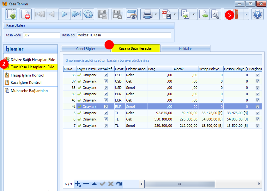
Task: Open the help question mark icon
Action: (257, 14)
